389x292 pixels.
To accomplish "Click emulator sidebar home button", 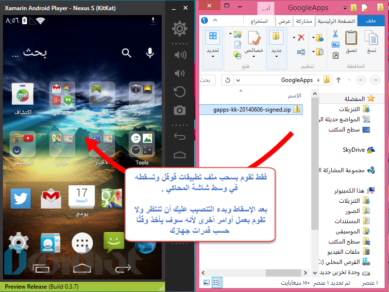I will 180,155.
